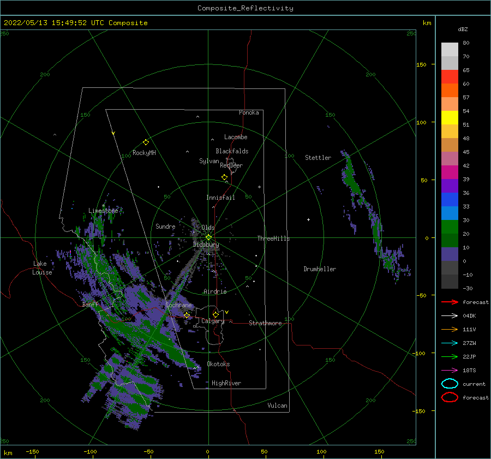
Task: Select the blue 36-33 dBZ swatch
Action: tap(450, 200)
